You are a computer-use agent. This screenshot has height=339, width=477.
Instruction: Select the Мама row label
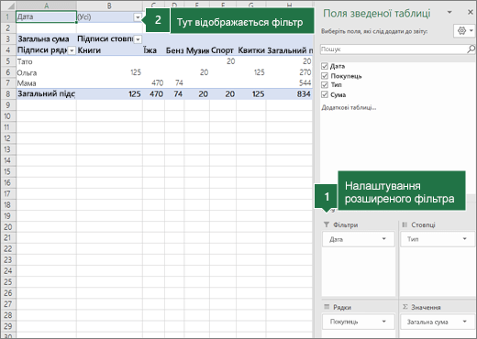[46, 83]
